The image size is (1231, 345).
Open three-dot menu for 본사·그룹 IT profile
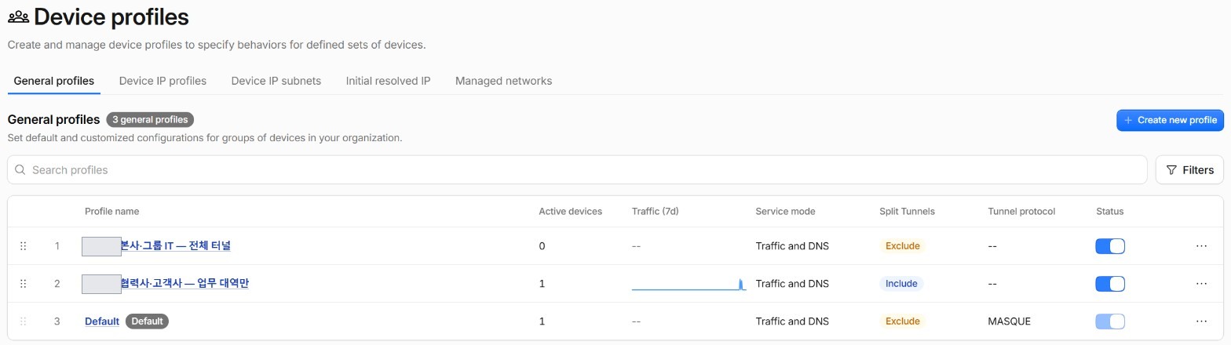[x=1201, y=246]
